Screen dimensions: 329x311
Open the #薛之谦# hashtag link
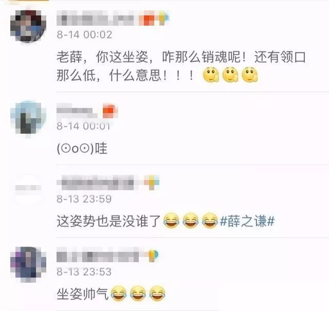click(247, 221)
